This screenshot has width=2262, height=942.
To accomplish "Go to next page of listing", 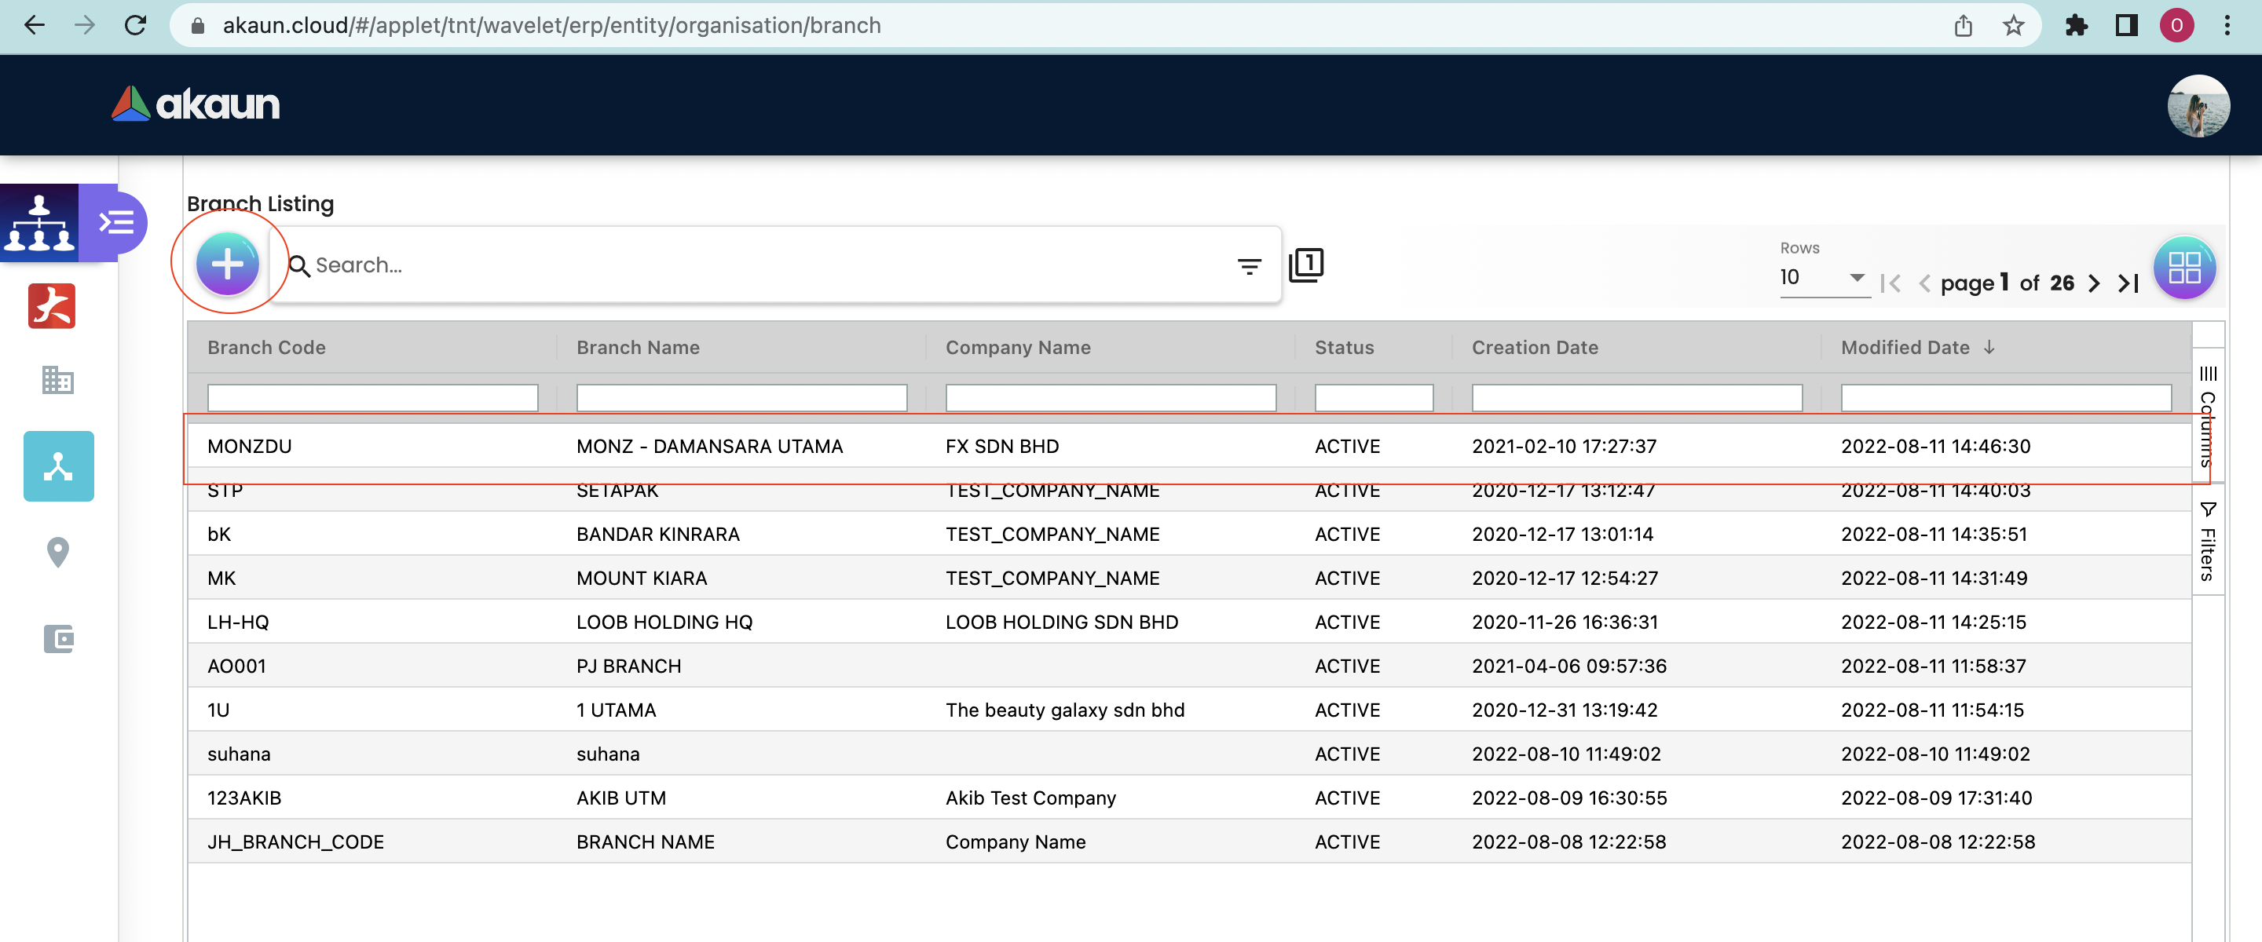I will tap(2094, 283).
